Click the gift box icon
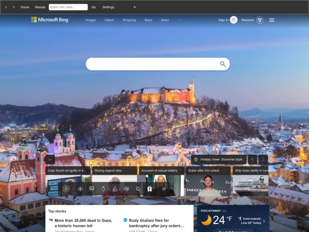309x232 pixels. coord(149,189)
